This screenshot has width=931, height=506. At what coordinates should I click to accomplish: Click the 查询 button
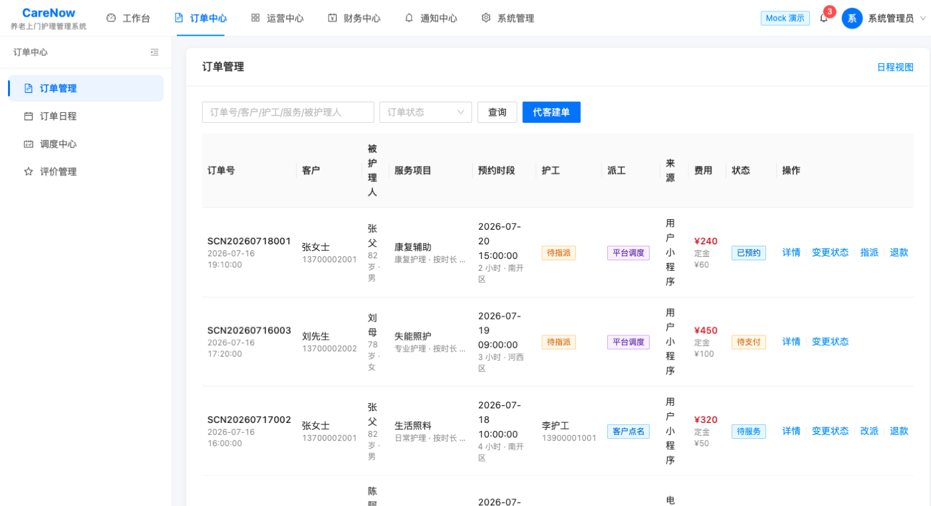(497, 112)
